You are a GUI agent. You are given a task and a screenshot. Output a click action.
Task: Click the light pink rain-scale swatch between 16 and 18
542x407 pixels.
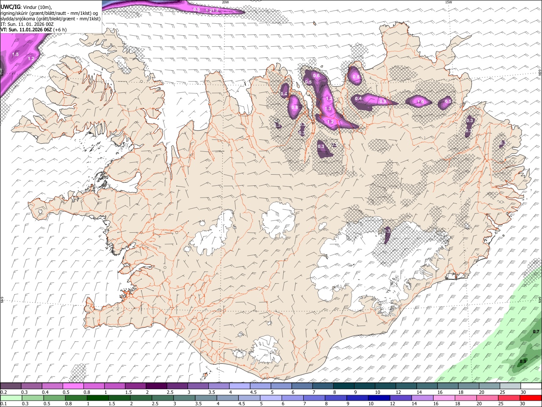click(x=444, y=398)
